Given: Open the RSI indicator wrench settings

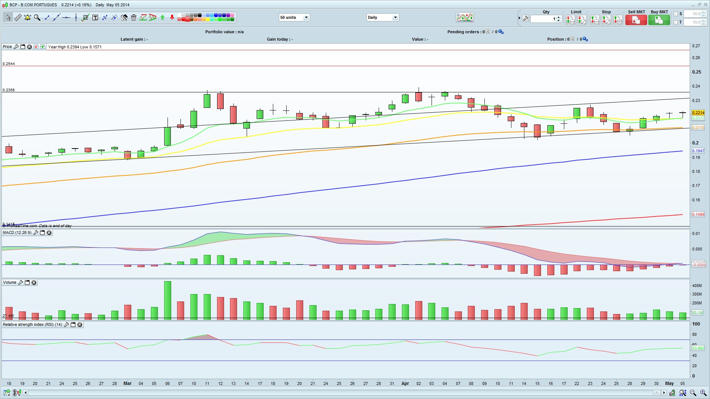Looking at the screenshot, I should coord(67,325).
